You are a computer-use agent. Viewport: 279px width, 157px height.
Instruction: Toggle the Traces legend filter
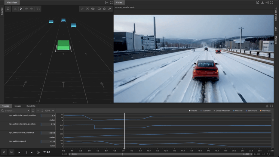(193, 110)
